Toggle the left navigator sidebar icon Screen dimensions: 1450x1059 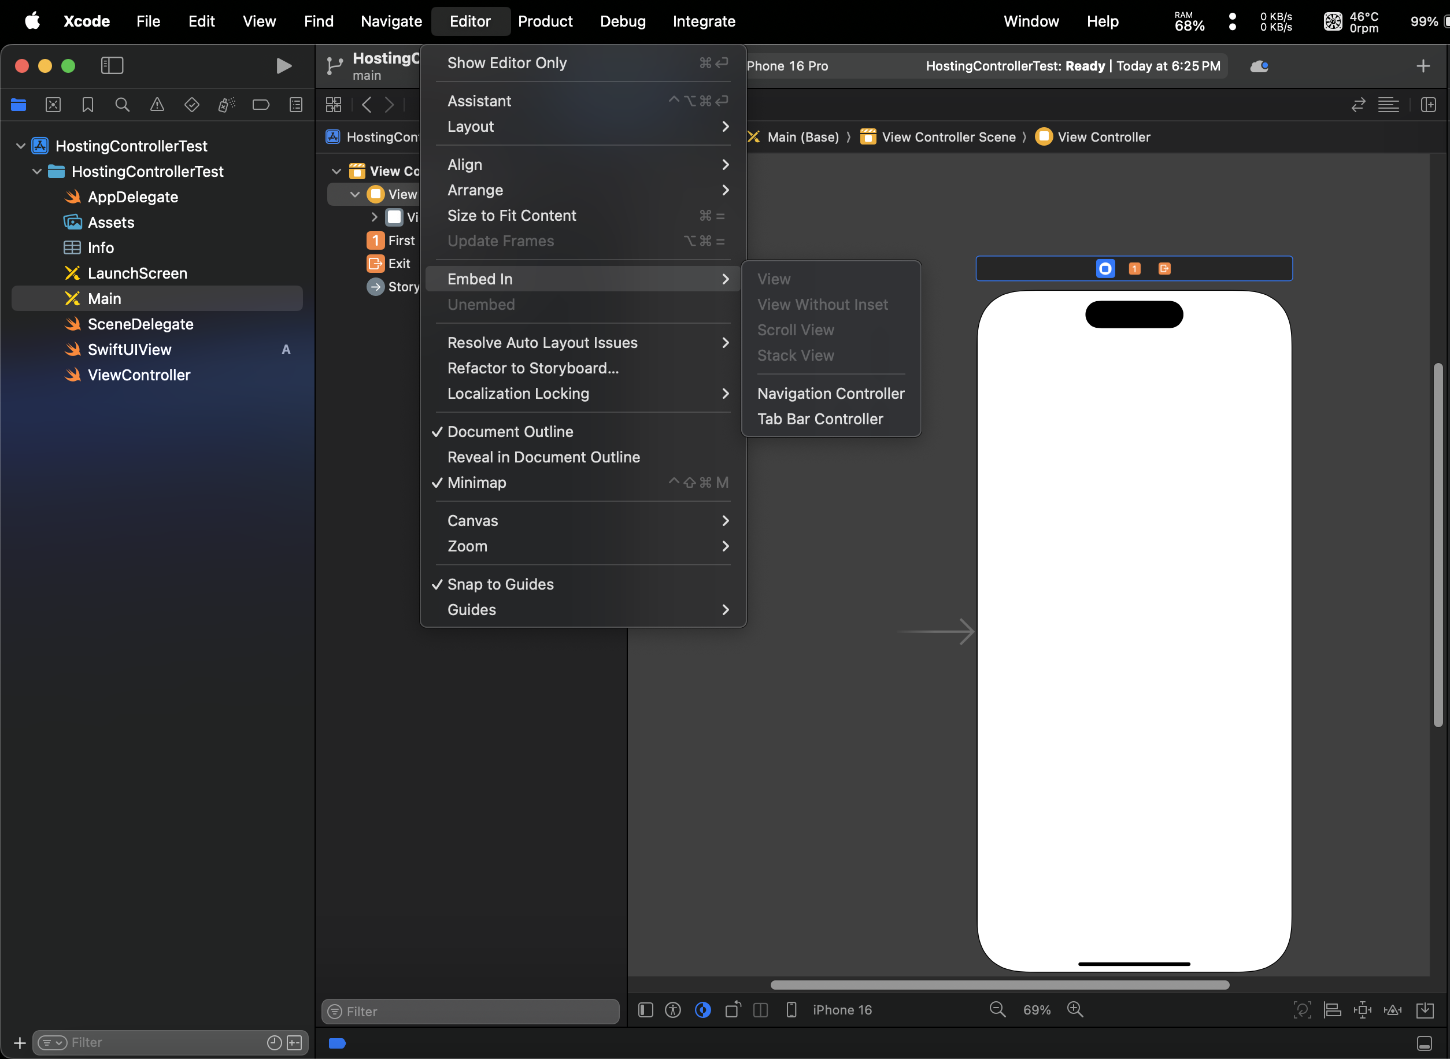tap(112, 65)
